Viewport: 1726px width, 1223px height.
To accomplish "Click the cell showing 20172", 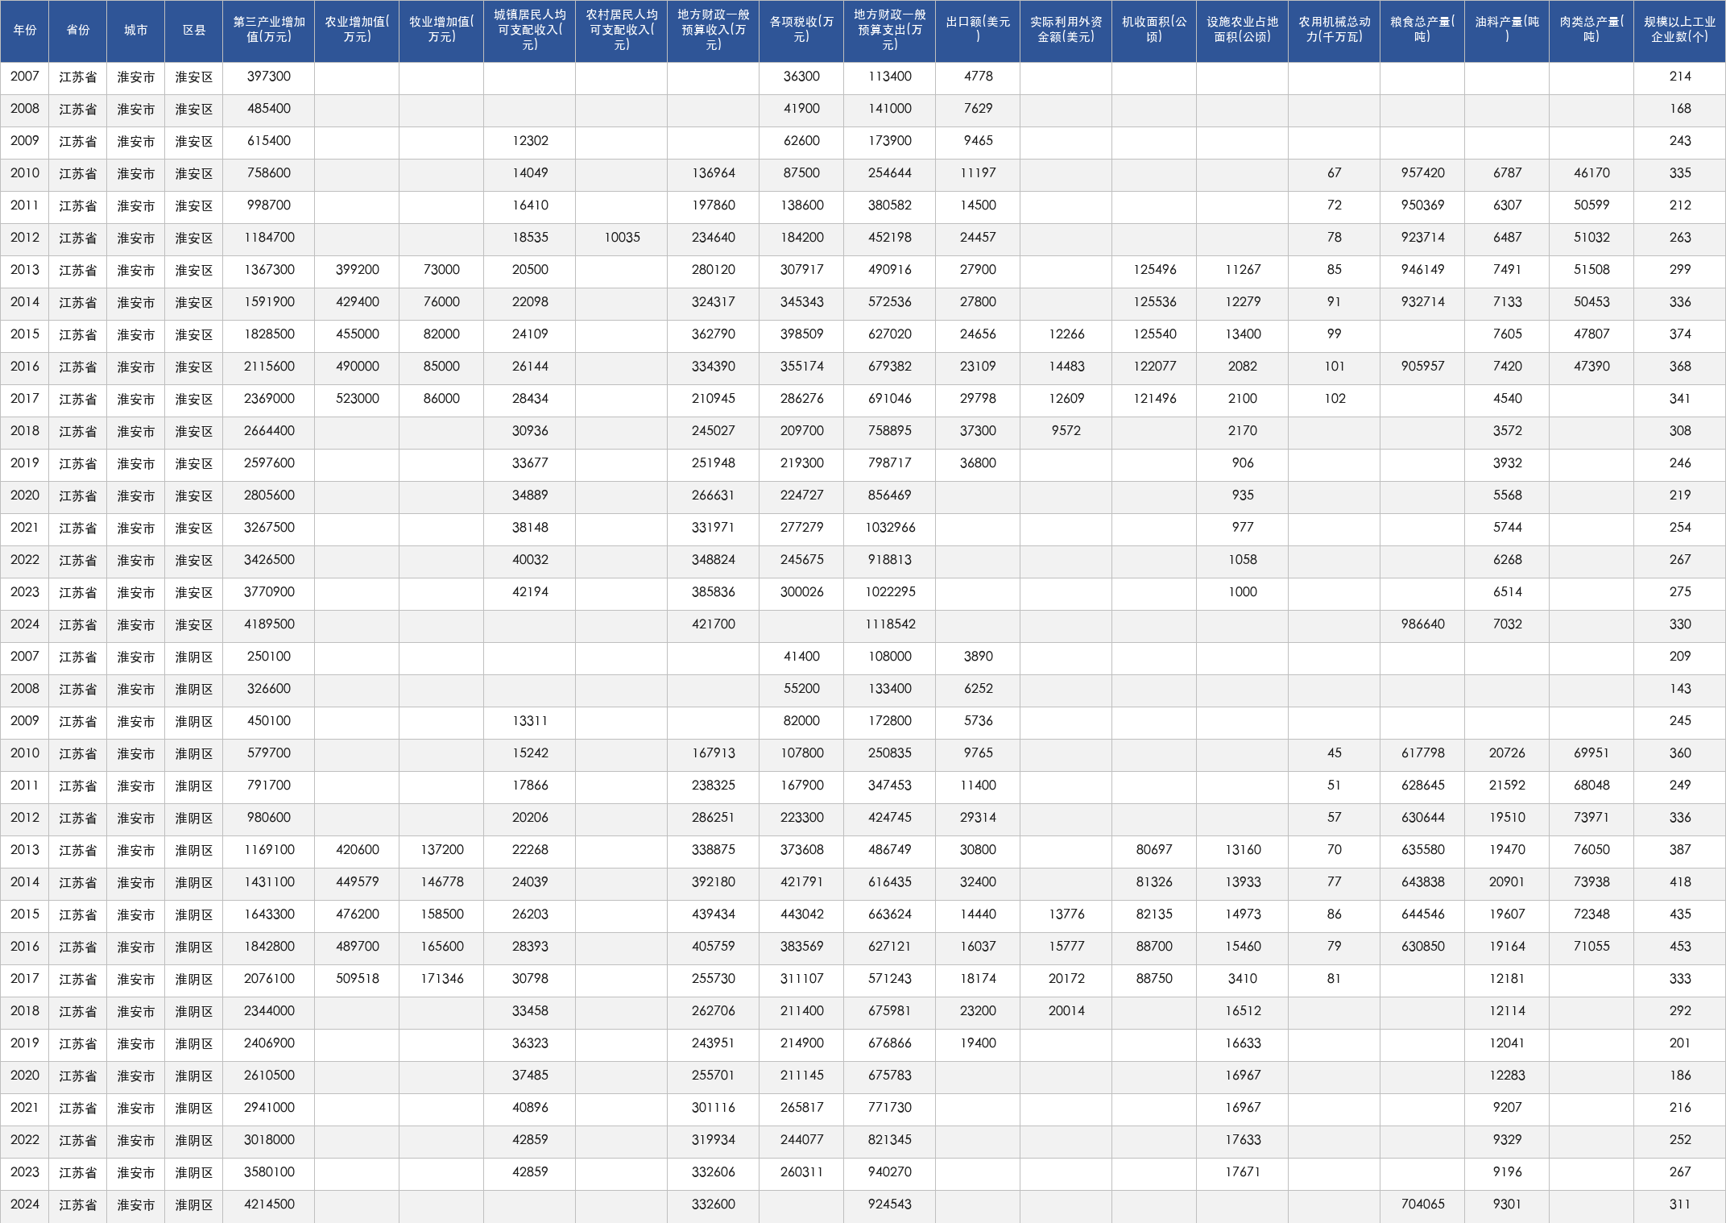I will click(x=1066, y=980).
